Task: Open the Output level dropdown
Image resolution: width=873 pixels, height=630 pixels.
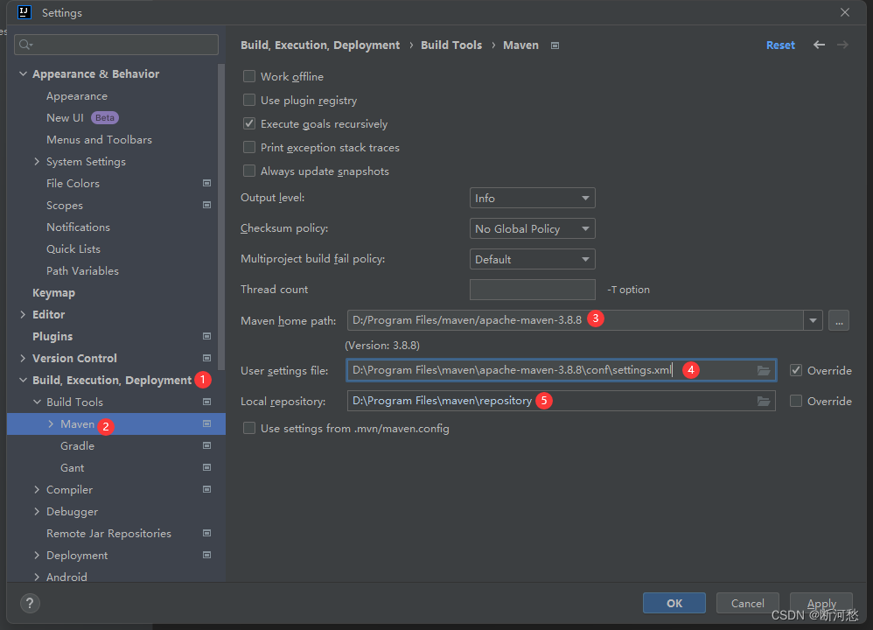Action: tap(532, 199)
